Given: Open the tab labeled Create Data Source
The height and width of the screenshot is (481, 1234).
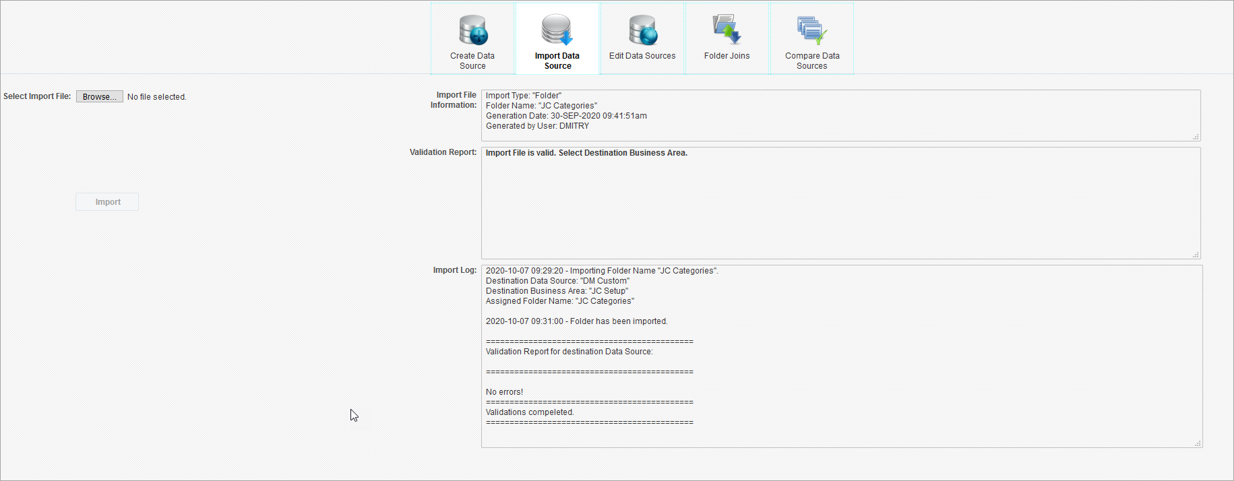Looking at the screenshot, I should pos(472,61).
